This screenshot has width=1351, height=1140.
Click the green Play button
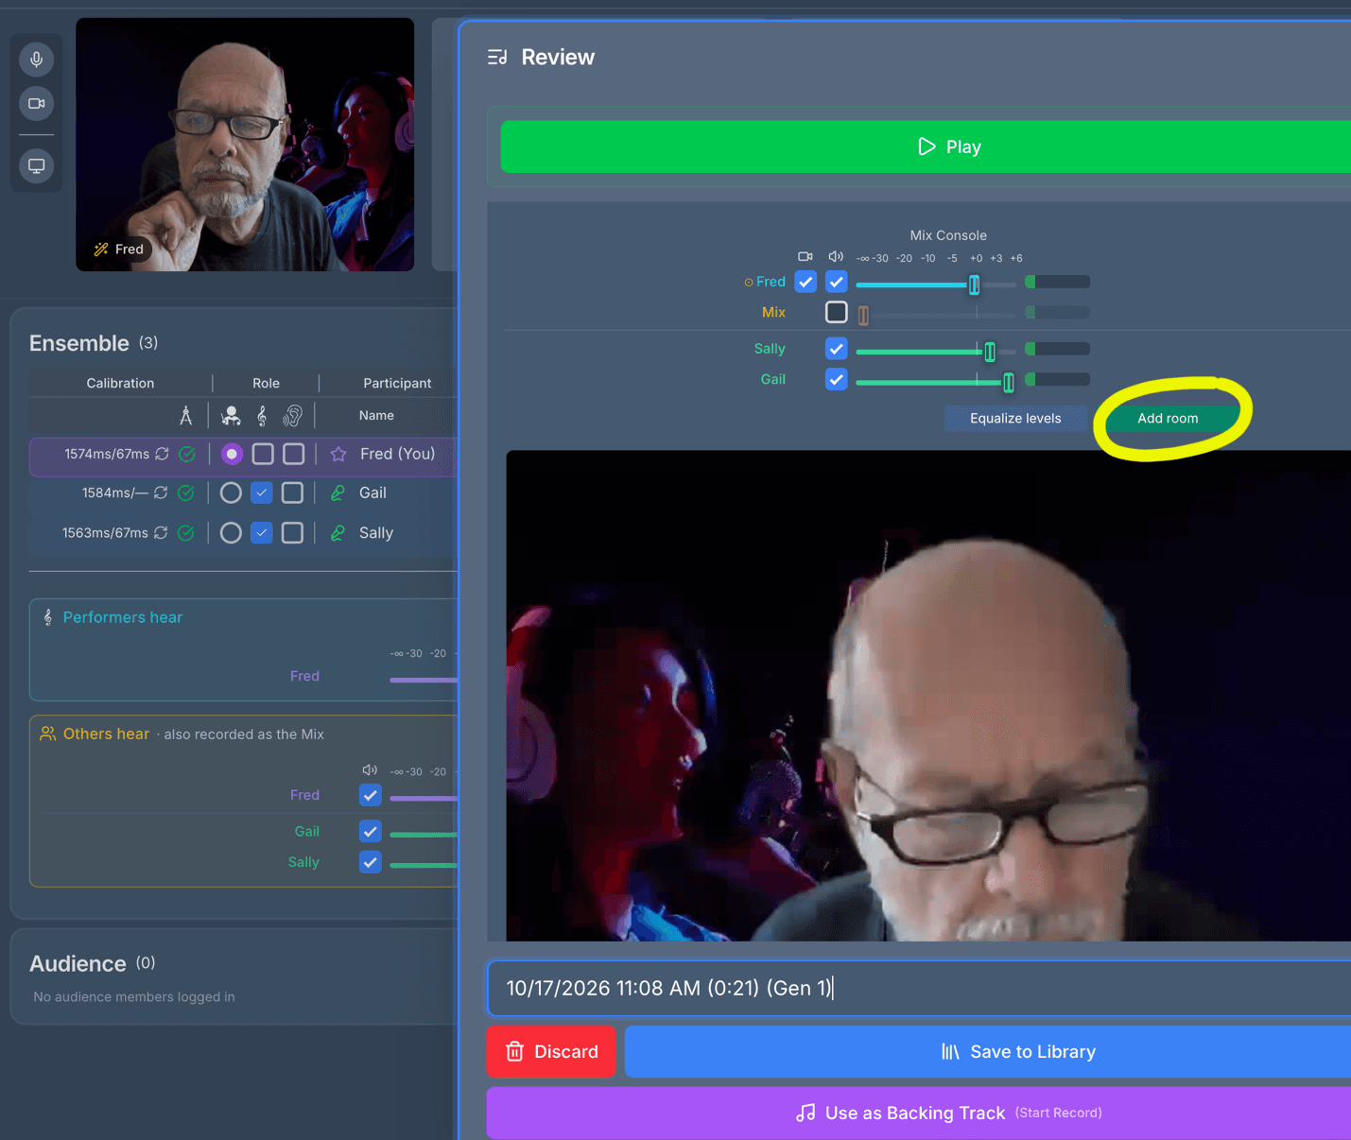tap(926, 147)
